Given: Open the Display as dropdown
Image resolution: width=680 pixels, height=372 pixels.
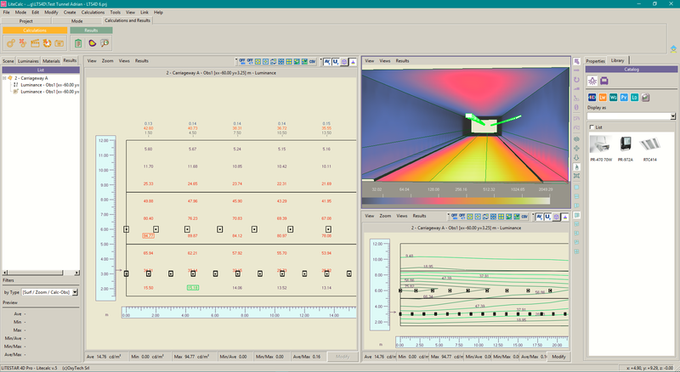Looking at the screenshot, I should point(672,116).
